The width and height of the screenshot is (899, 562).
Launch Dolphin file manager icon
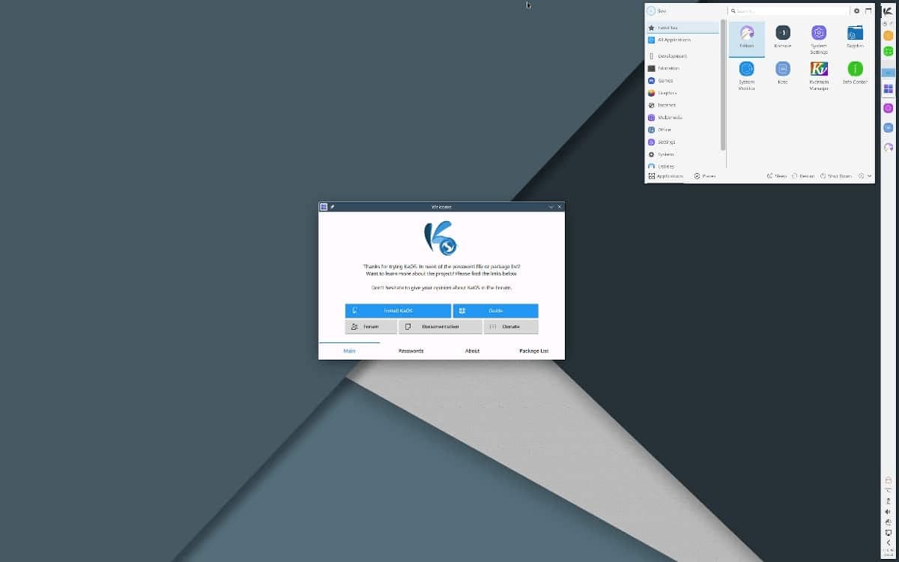click(x=855, y=37)
